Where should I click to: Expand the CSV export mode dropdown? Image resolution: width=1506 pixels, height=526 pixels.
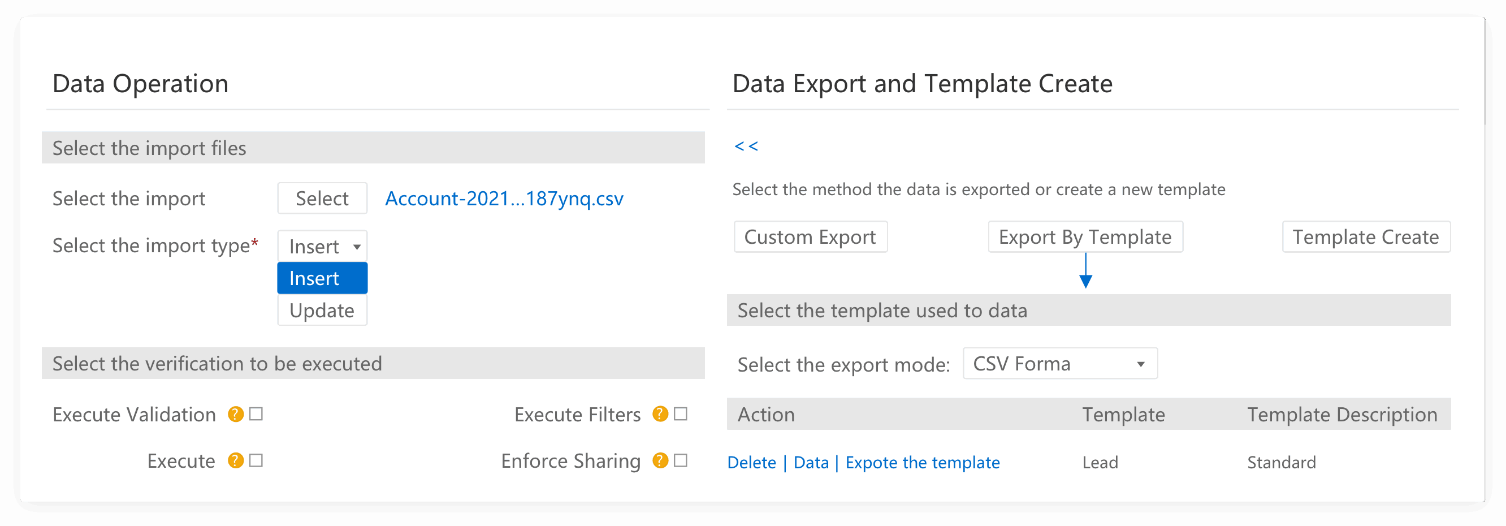click(x=1059, y=364)
